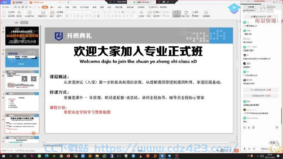The image size is (283, 159).
Task: Click the Windows Start button
Action: point(3,156)
